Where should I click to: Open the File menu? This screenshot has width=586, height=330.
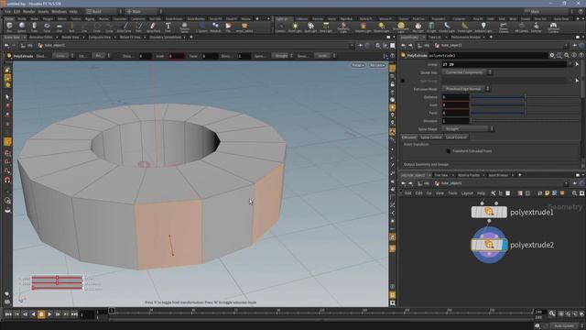pyautogui.click(x=7, y=12)
